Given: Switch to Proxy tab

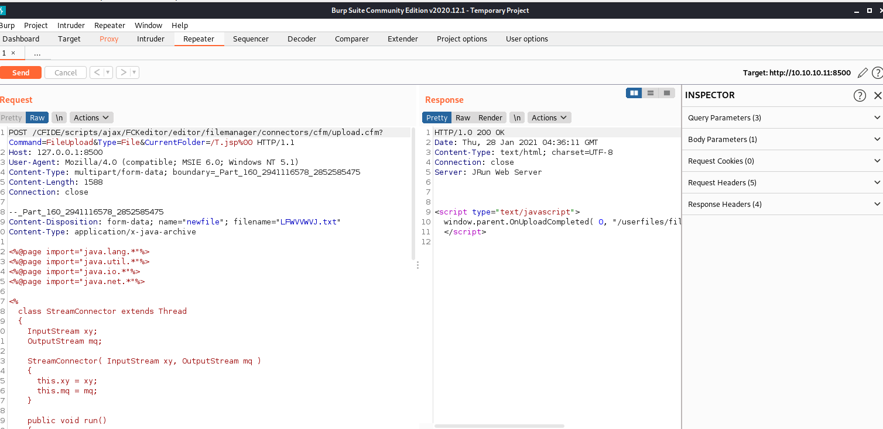Looking at the screenshot, I should [109, 39].
